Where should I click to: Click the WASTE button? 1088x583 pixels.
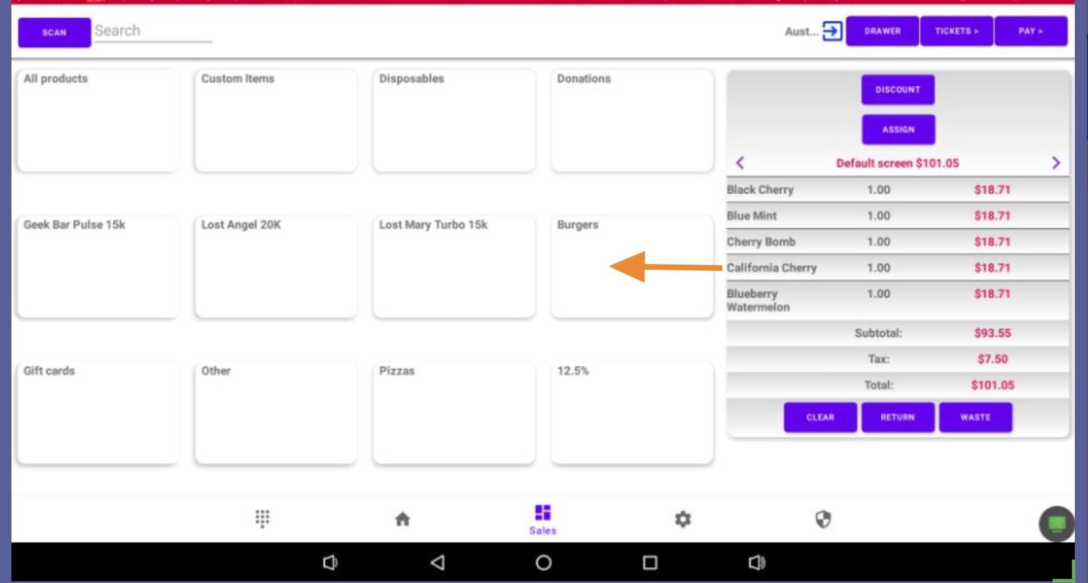click(975, 417)
